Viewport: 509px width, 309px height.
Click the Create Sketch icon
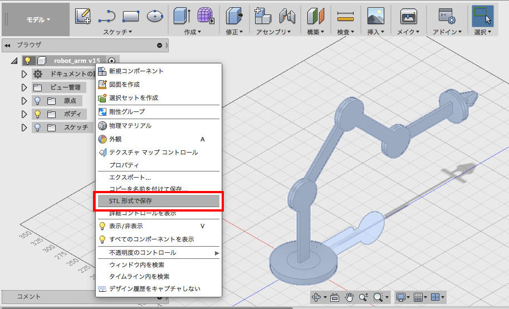coord(83,16)
